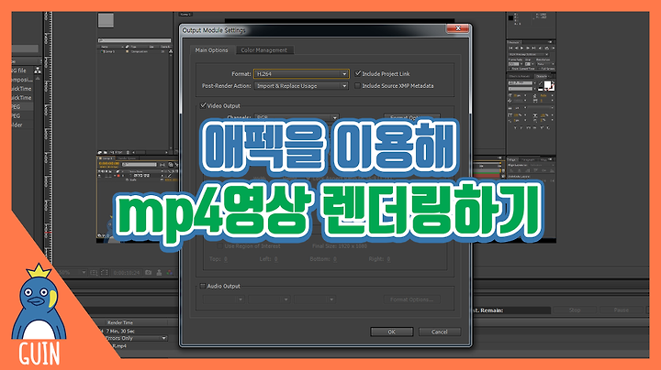Screen dimensions: 661x370
Task: Open the Post-Render Action dropdown
Action: tap(301, 86)
